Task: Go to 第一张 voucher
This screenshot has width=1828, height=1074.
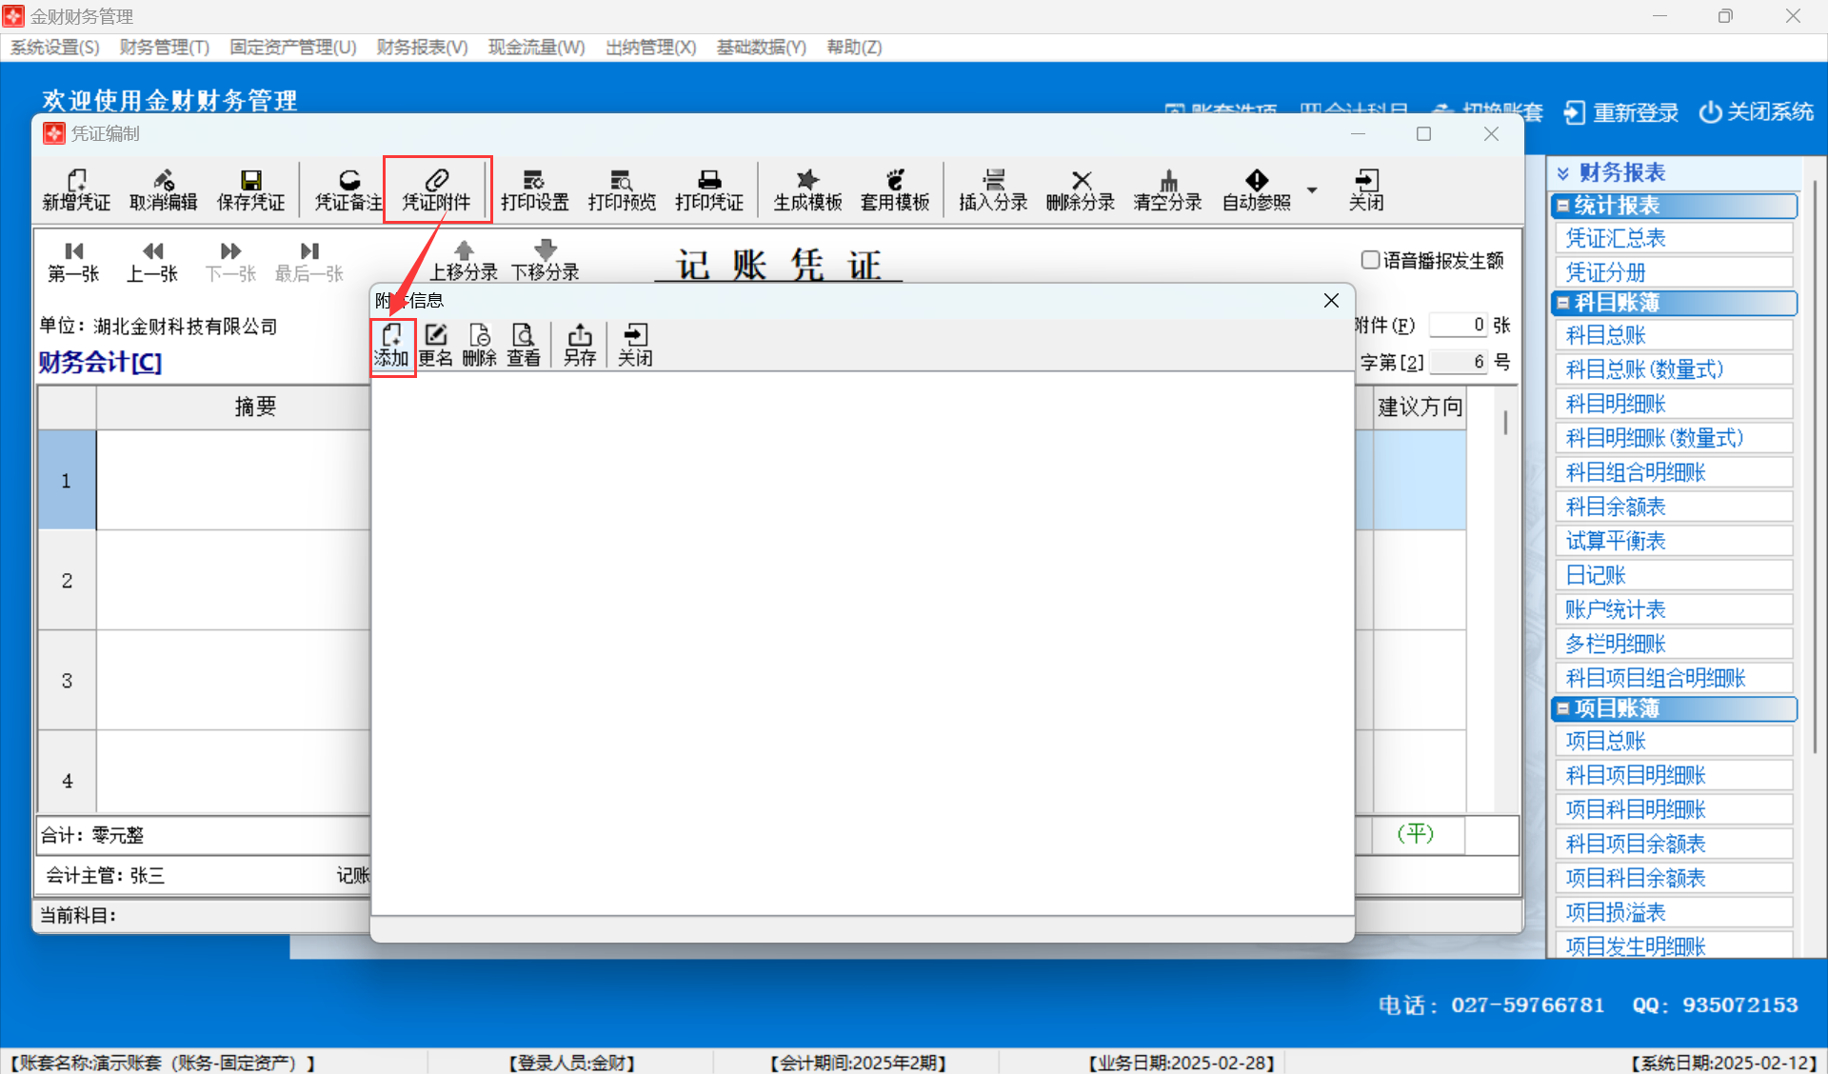Action: click(73, 261)
